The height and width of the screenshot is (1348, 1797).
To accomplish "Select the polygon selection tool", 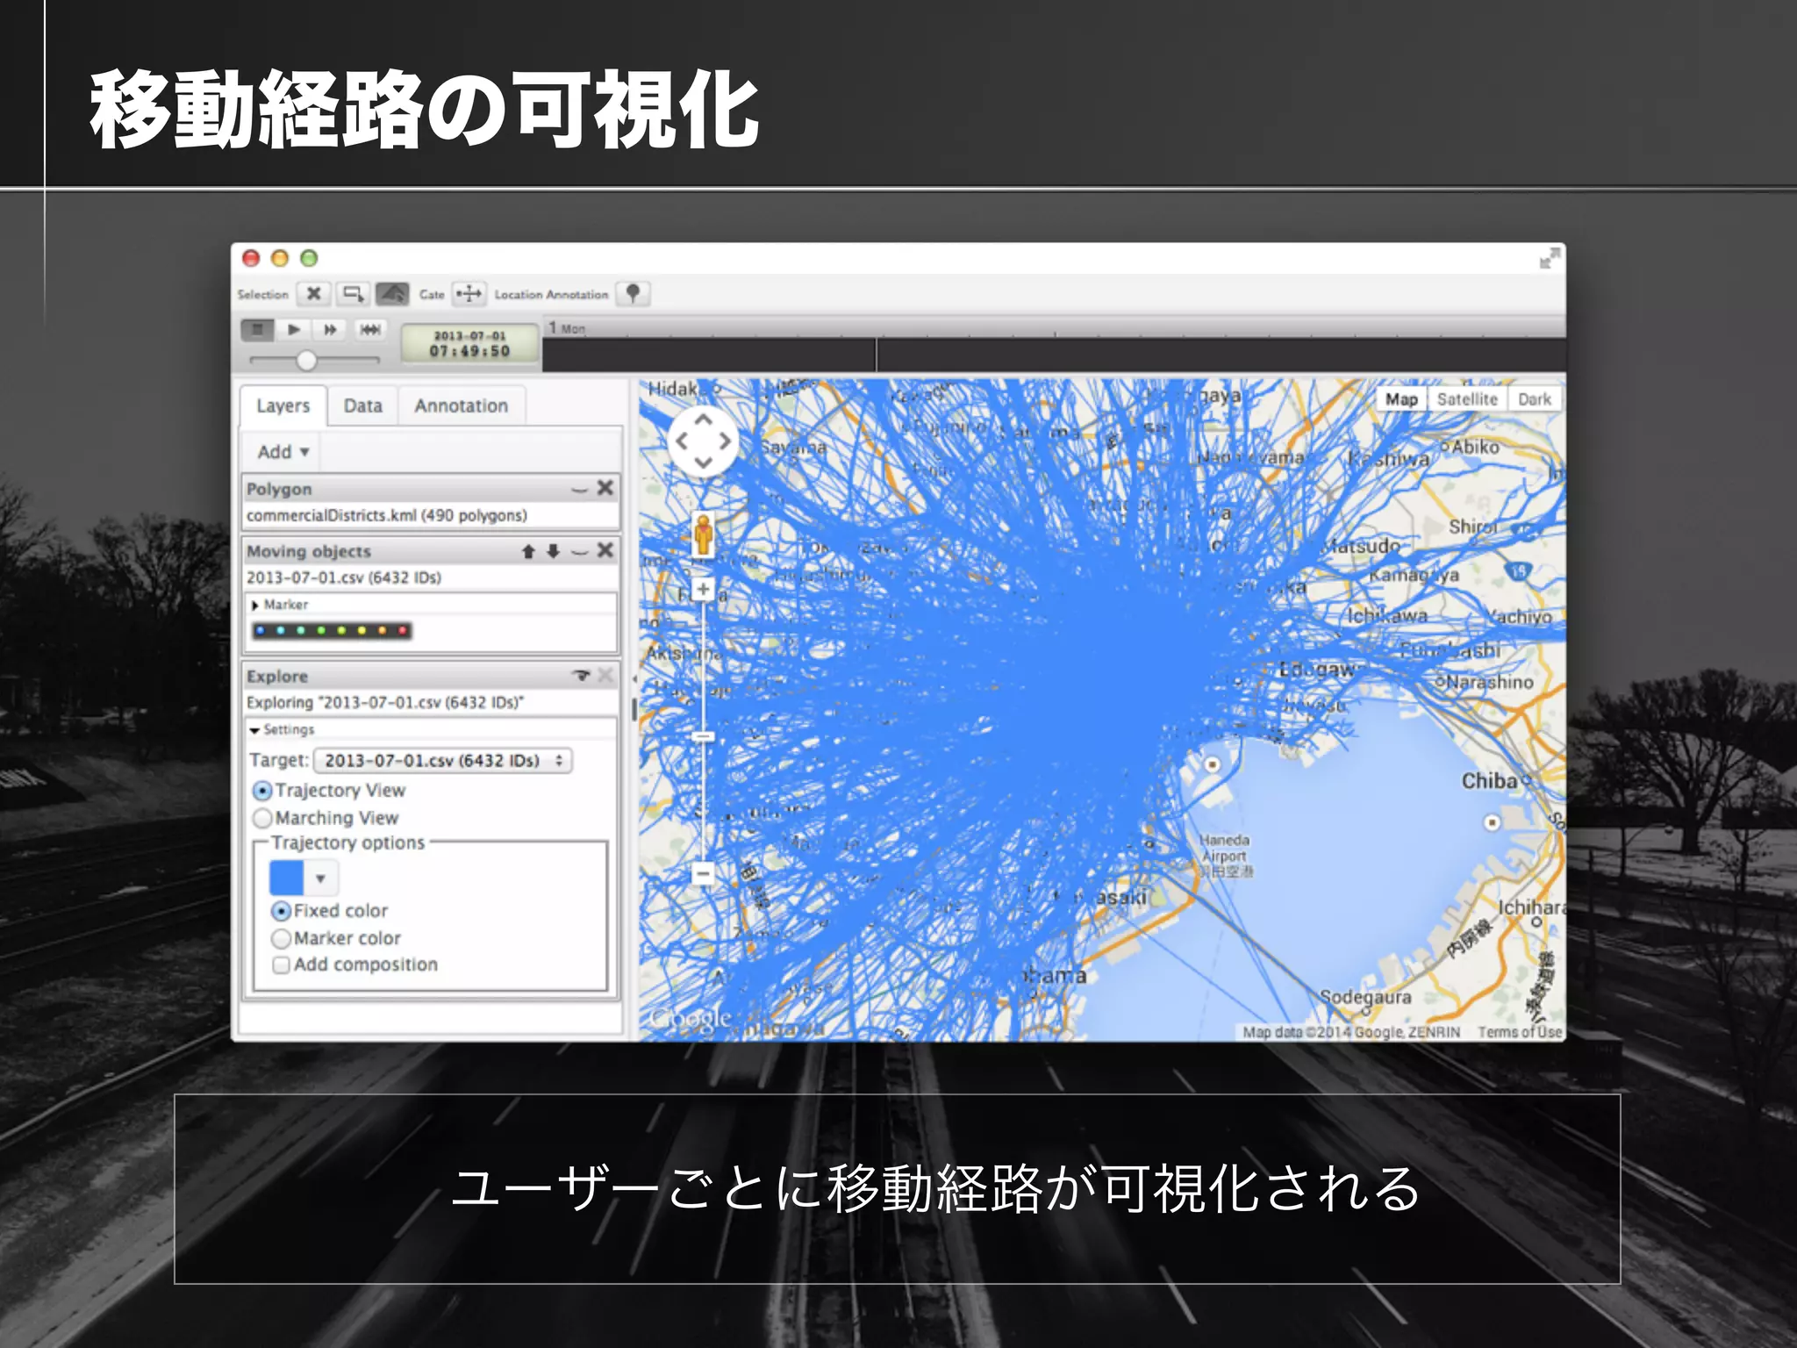I will click(392, 294).
